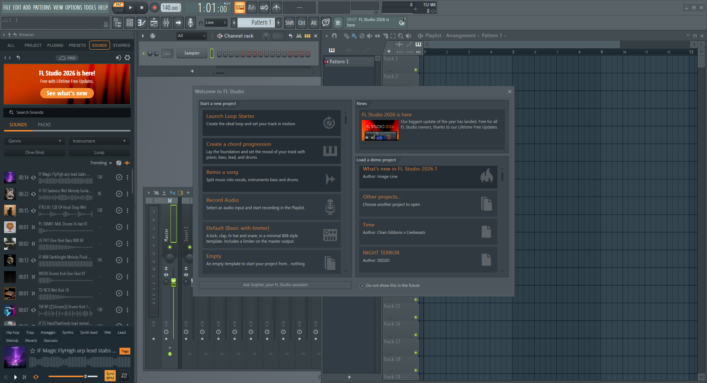This screenshot has width=707, height=383.
Task: Open the PATTERNS menu
Action: (x=42, y=7)
